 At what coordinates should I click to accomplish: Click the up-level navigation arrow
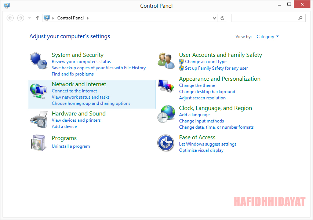37,18
